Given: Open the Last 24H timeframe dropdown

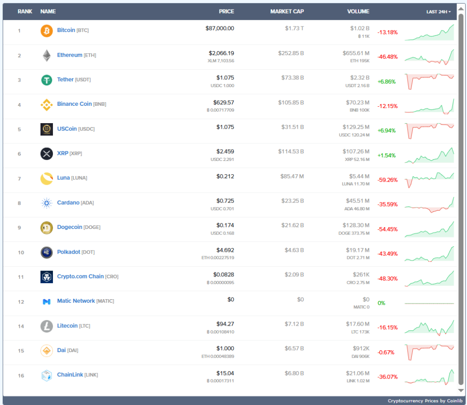Looking at the screenshot, I should (438, 12).
